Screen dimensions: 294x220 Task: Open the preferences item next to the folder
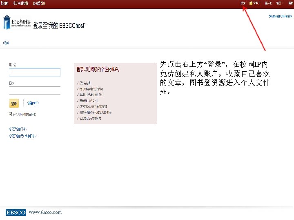click(268, 3)
